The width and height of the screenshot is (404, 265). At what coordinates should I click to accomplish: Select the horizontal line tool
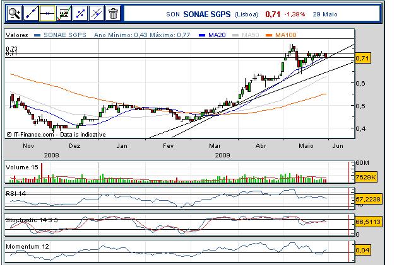coord(47,13)
